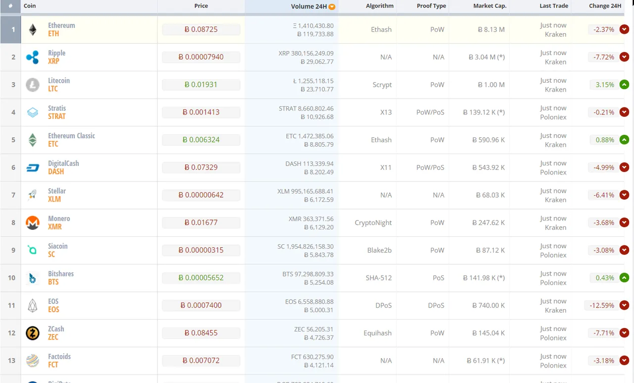Click the red down arrow for Ethereum
This screenshot has height=383, width=634.
pyautogui.click(x=624, y=29)
